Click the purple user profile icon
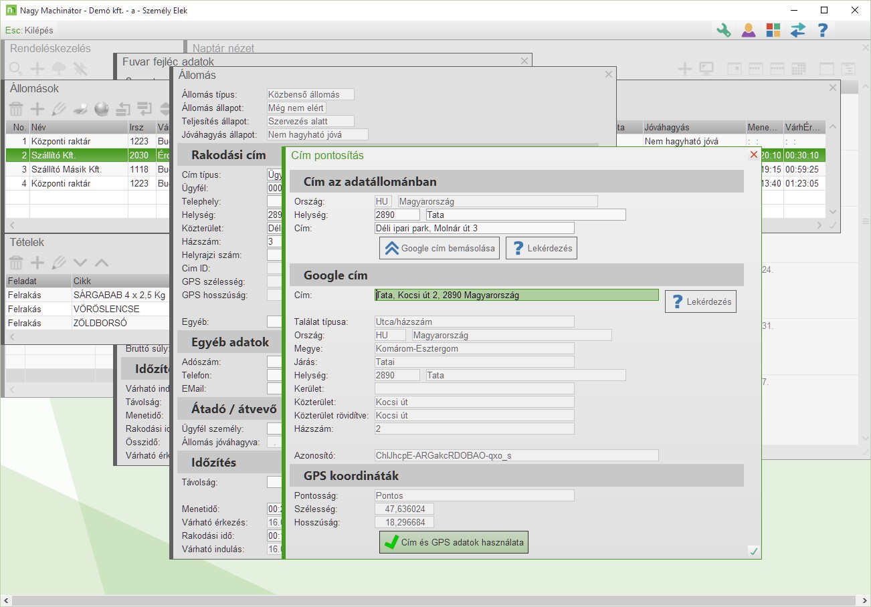 (x=748, y=30)
